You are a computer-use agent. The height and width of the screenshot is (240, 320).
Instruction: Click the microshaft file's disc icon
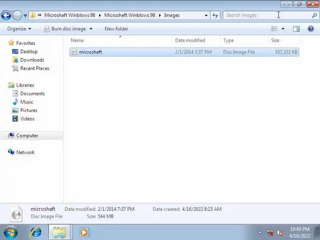[x=75, y=52]
